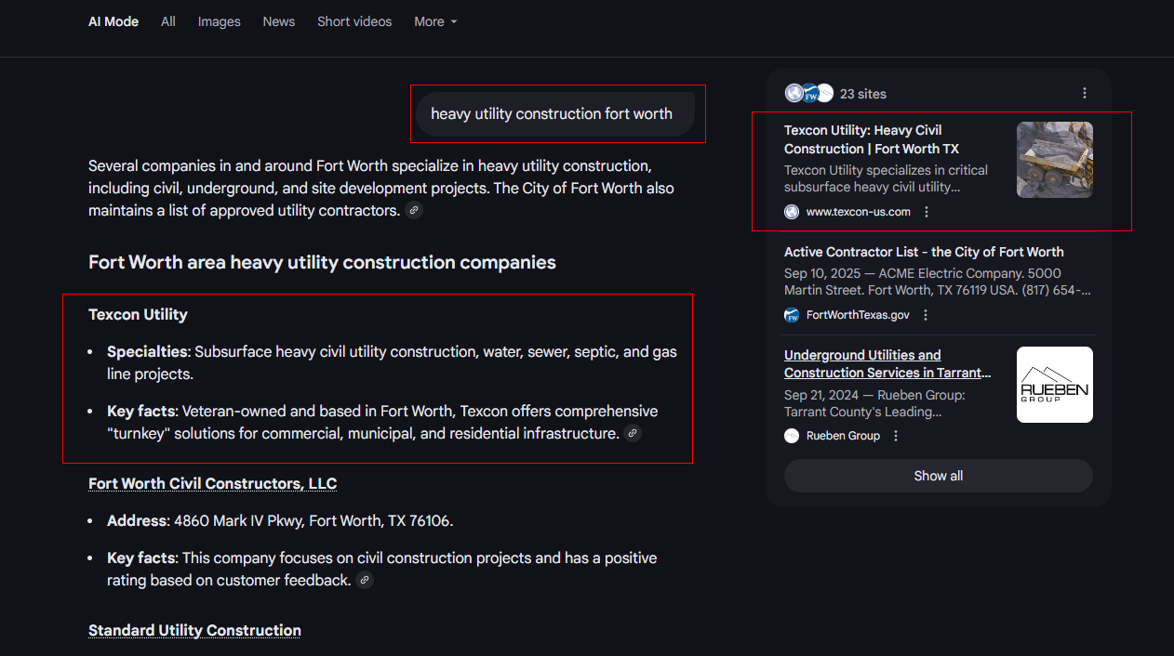
Task: Open the three-dot menu next to FortWorthTexas.gov
Action: [x=926, y=315]
